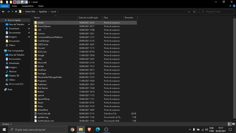Screen dimensions: 236x133
Task: Show hidden system tray icons
Action: 190,130
